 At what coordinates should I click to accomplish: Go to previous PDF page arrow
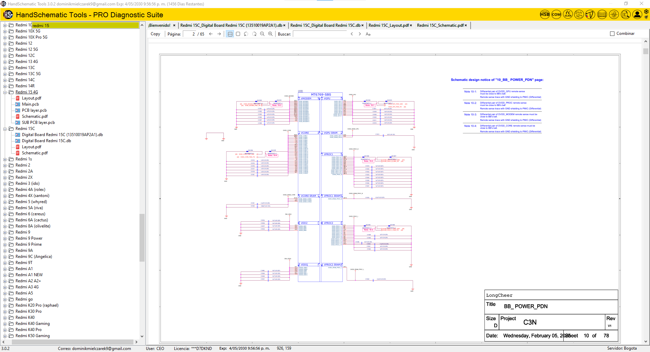211,34
